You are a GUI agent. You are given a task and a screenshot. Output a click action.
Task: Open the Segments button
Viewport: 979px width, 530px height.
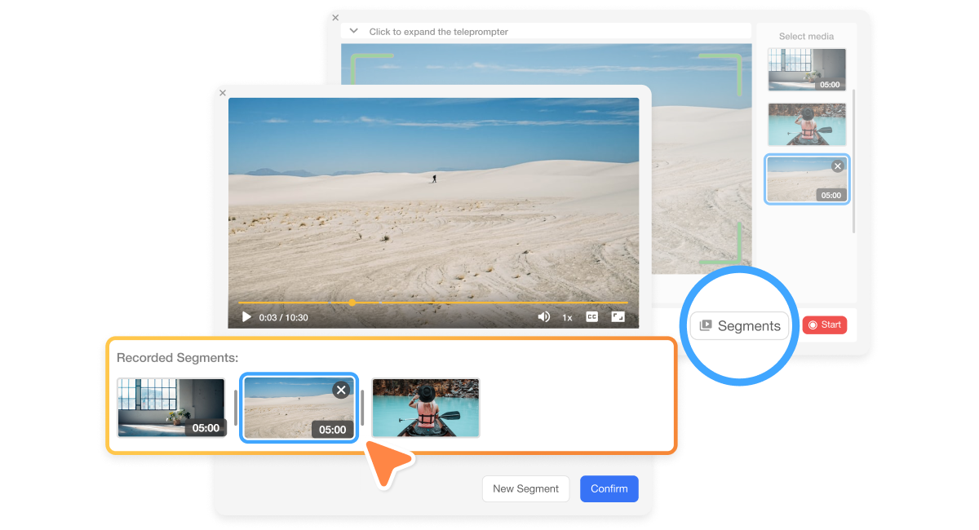tap(740, 325)
